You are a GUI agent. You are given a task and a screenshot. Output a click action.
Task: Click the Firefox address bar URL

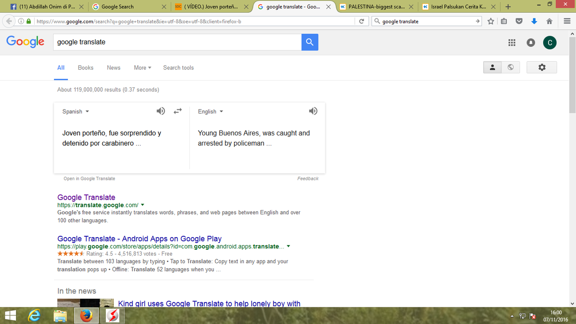[193, 21]
